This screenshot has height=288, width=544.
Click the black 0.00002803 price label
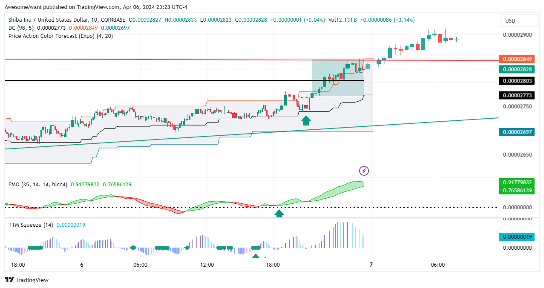[x=516, y=80]
